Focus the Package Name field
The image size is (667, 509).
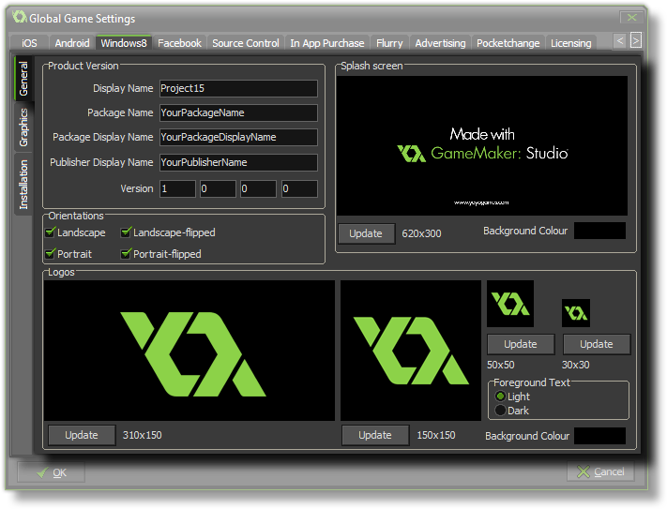238,112
